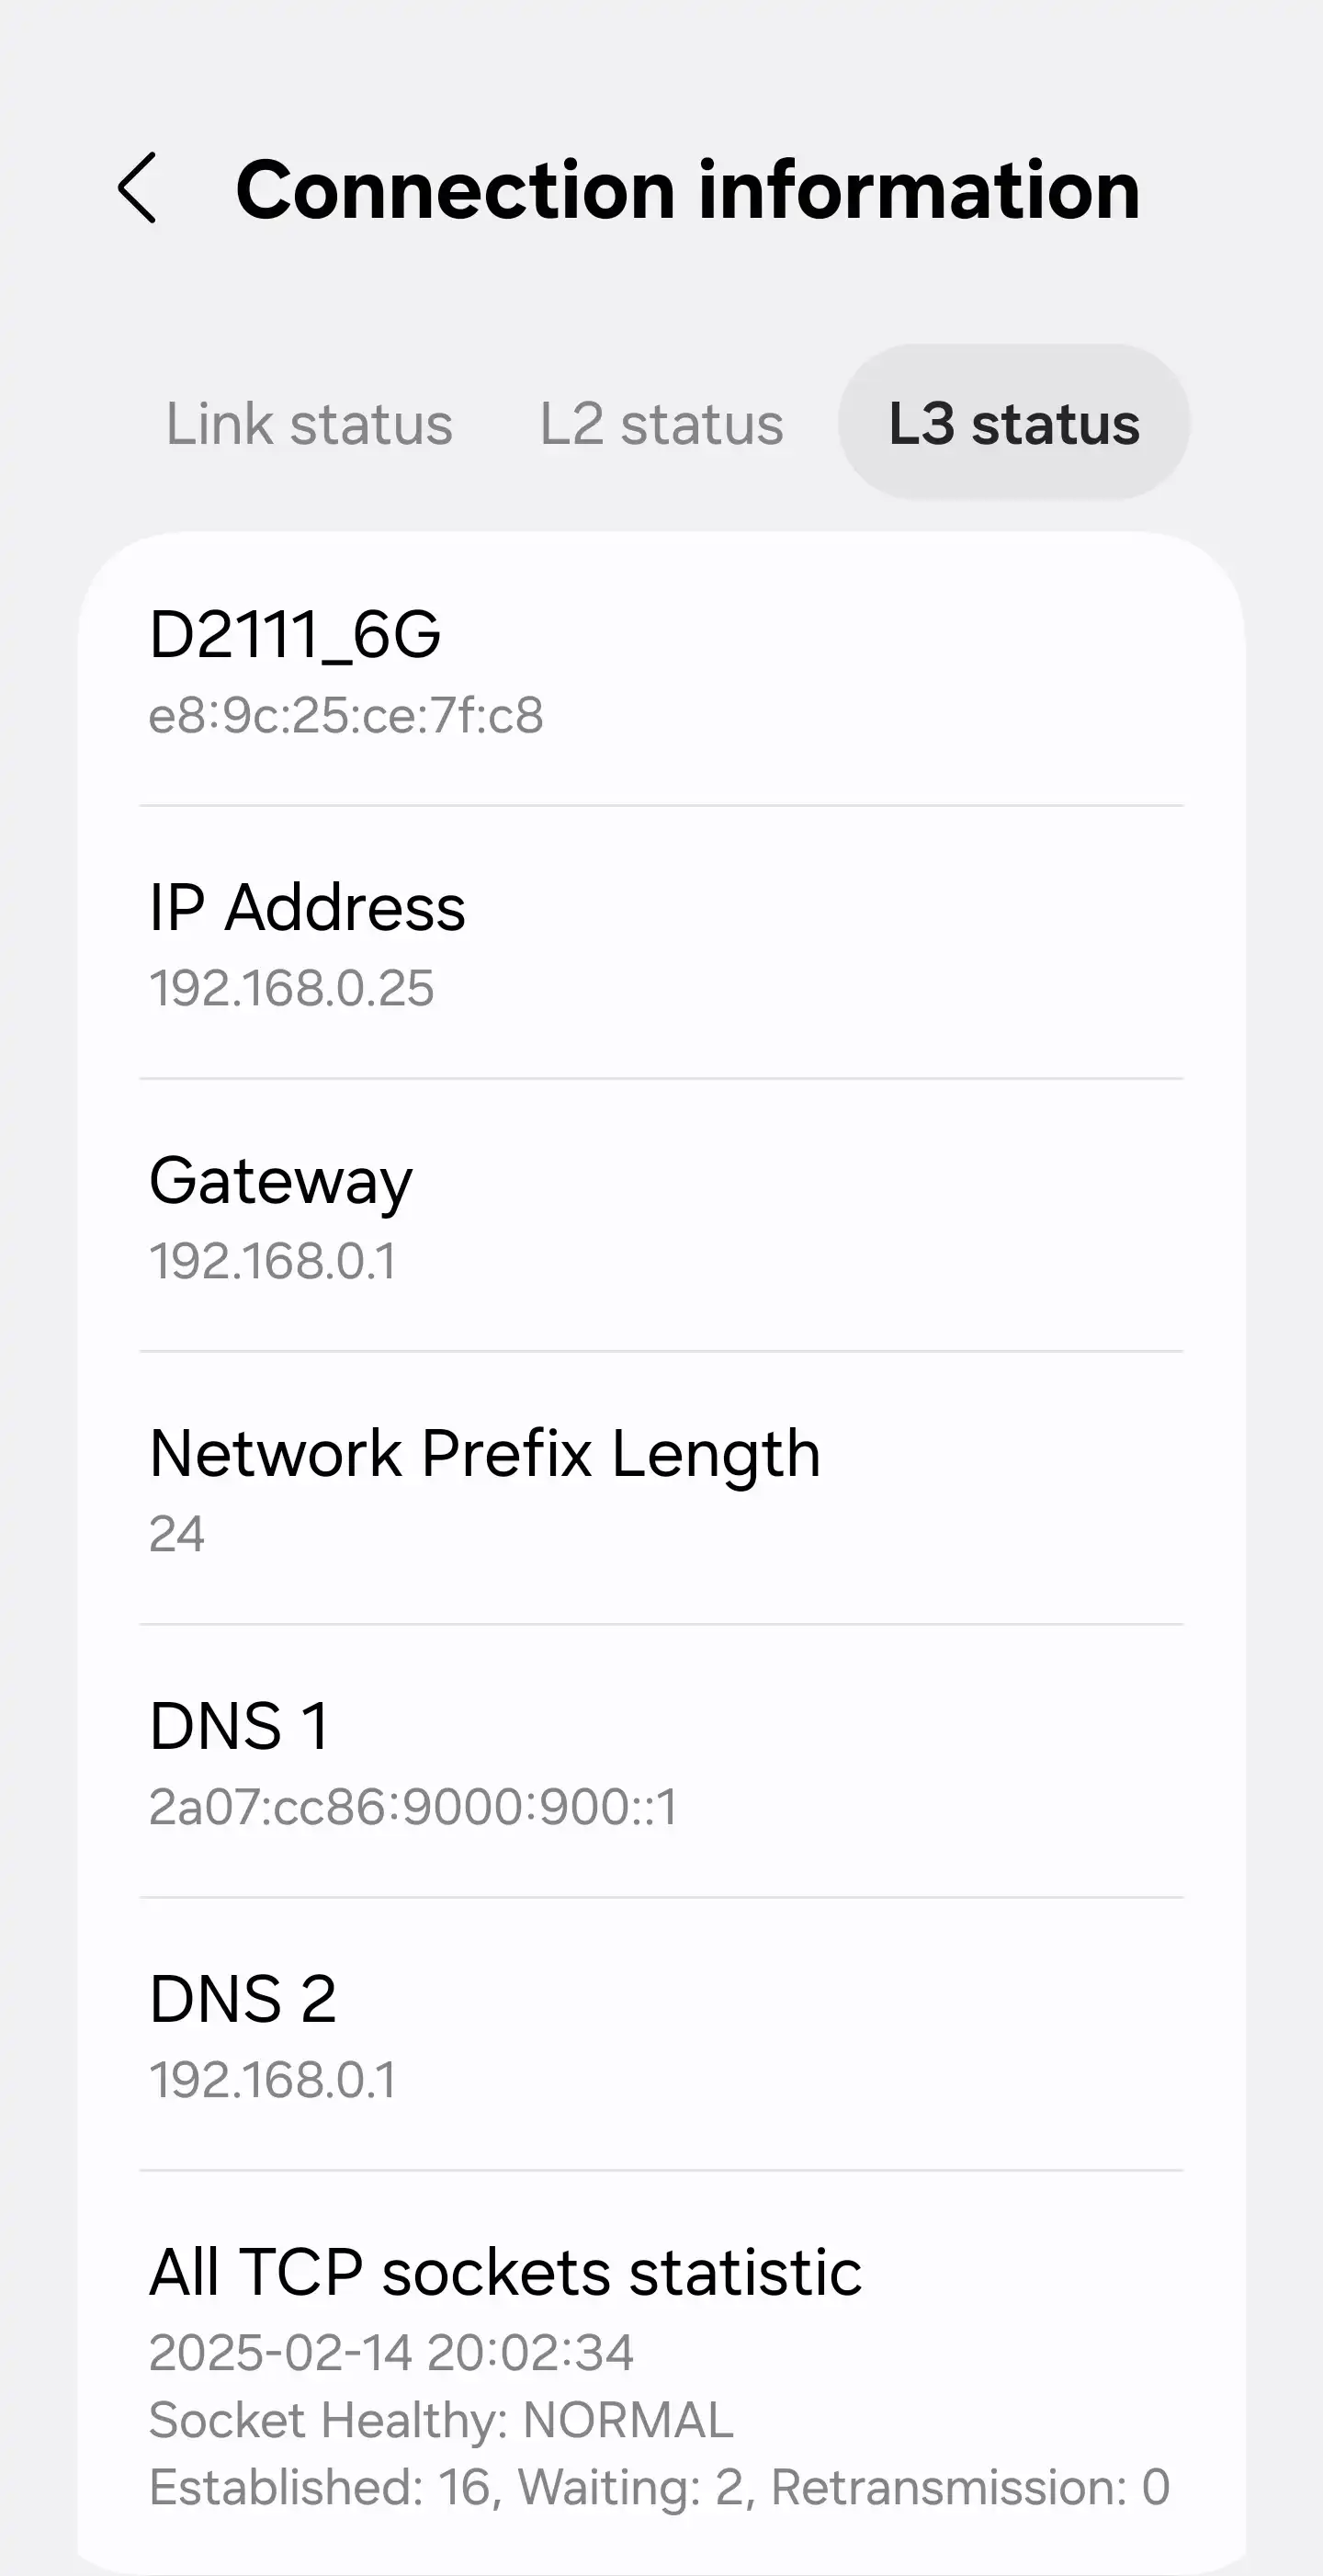Click the 192.168.0.1 value under Gateway

[x=272, y=1261]
